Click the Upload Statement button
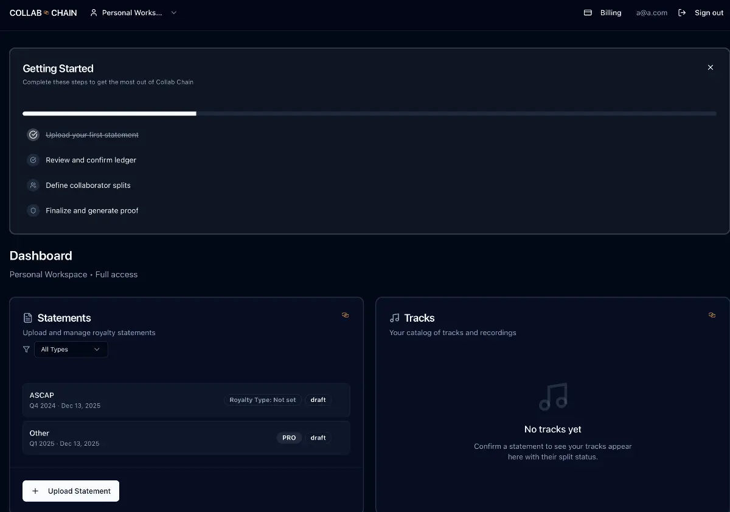 tap(71, 491)
